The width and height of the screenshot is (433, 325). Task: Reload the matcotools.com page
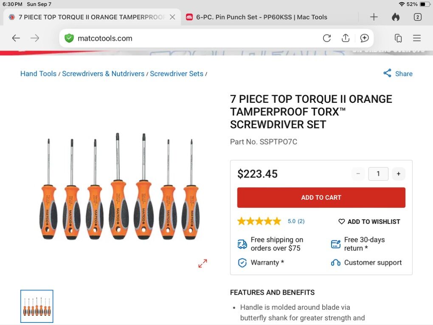[326, 38]
